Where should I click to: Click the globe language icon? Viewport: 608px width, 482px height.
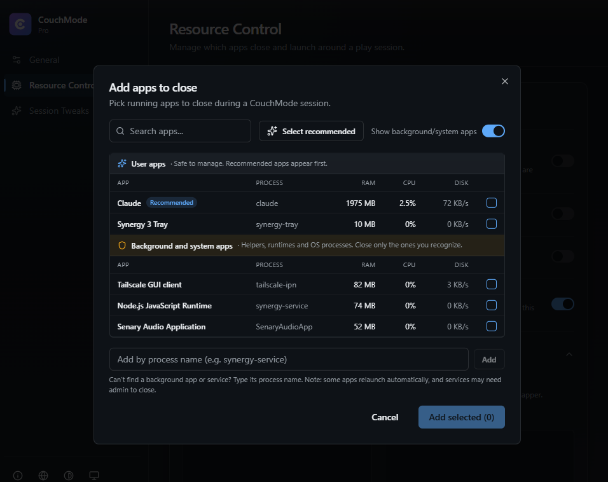click(43, 476)
